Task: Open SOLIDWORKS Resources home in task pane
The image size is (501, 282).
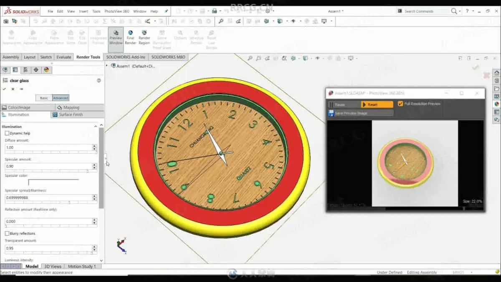Action: pos(496,73)
